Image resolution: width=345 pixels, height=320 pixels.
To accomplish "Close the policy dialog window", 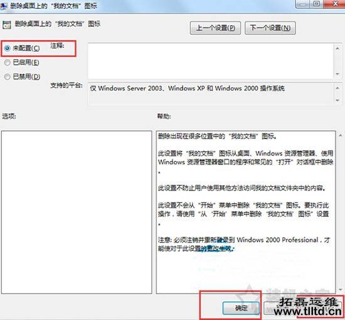I will [x=335, y=4].
